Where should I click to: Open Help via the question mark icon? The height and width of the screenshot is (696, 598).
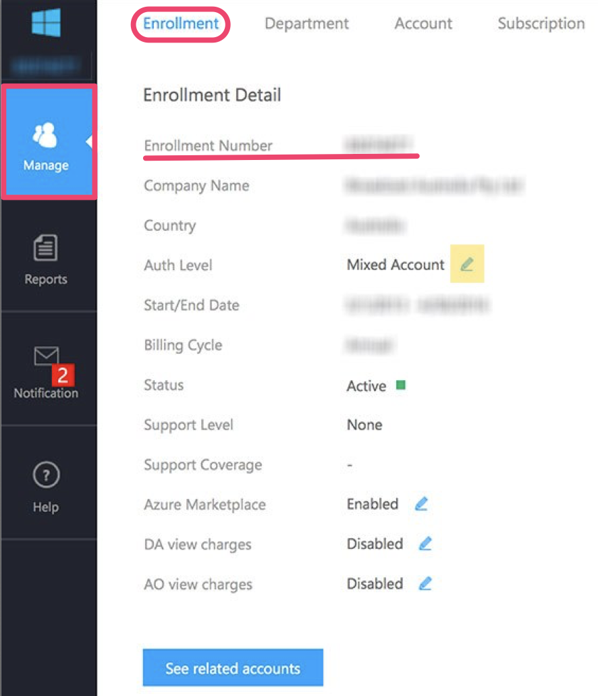tap(46, 476)
